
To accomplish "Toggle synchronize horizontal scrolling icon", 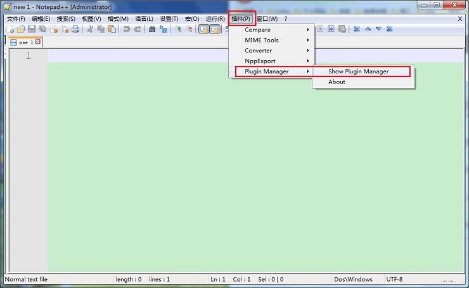I will 215,29.
